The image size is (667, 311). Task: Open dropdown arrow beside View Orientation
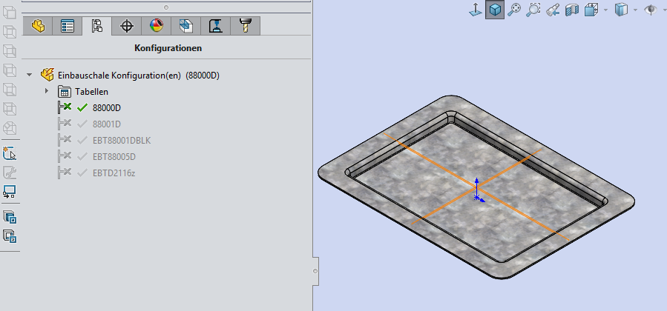coord(605,10)
